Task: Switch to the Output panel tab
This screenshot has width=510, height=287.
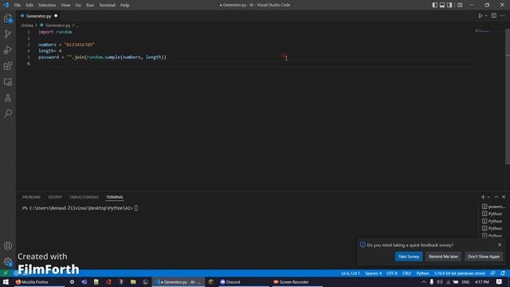Action: (x=55, y=197)
